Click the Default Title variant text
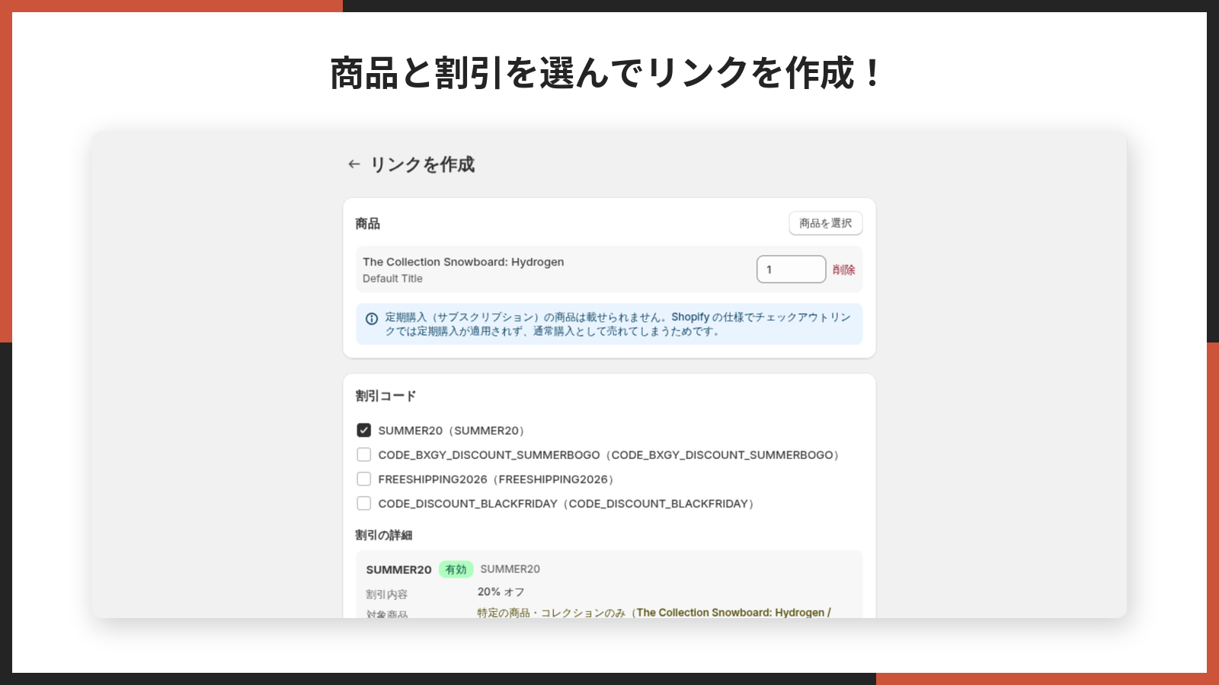The width and height of the screenshot is (1219, 685). click(392, 279)
